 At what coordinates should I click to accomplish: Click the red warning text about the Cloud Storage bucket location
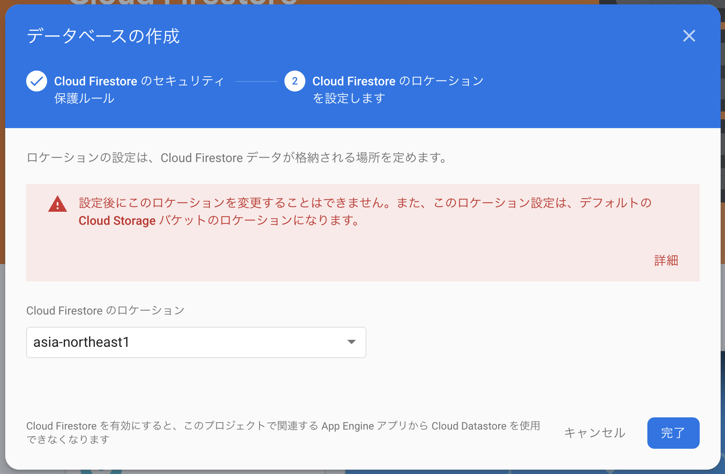(x=365, y=212)
